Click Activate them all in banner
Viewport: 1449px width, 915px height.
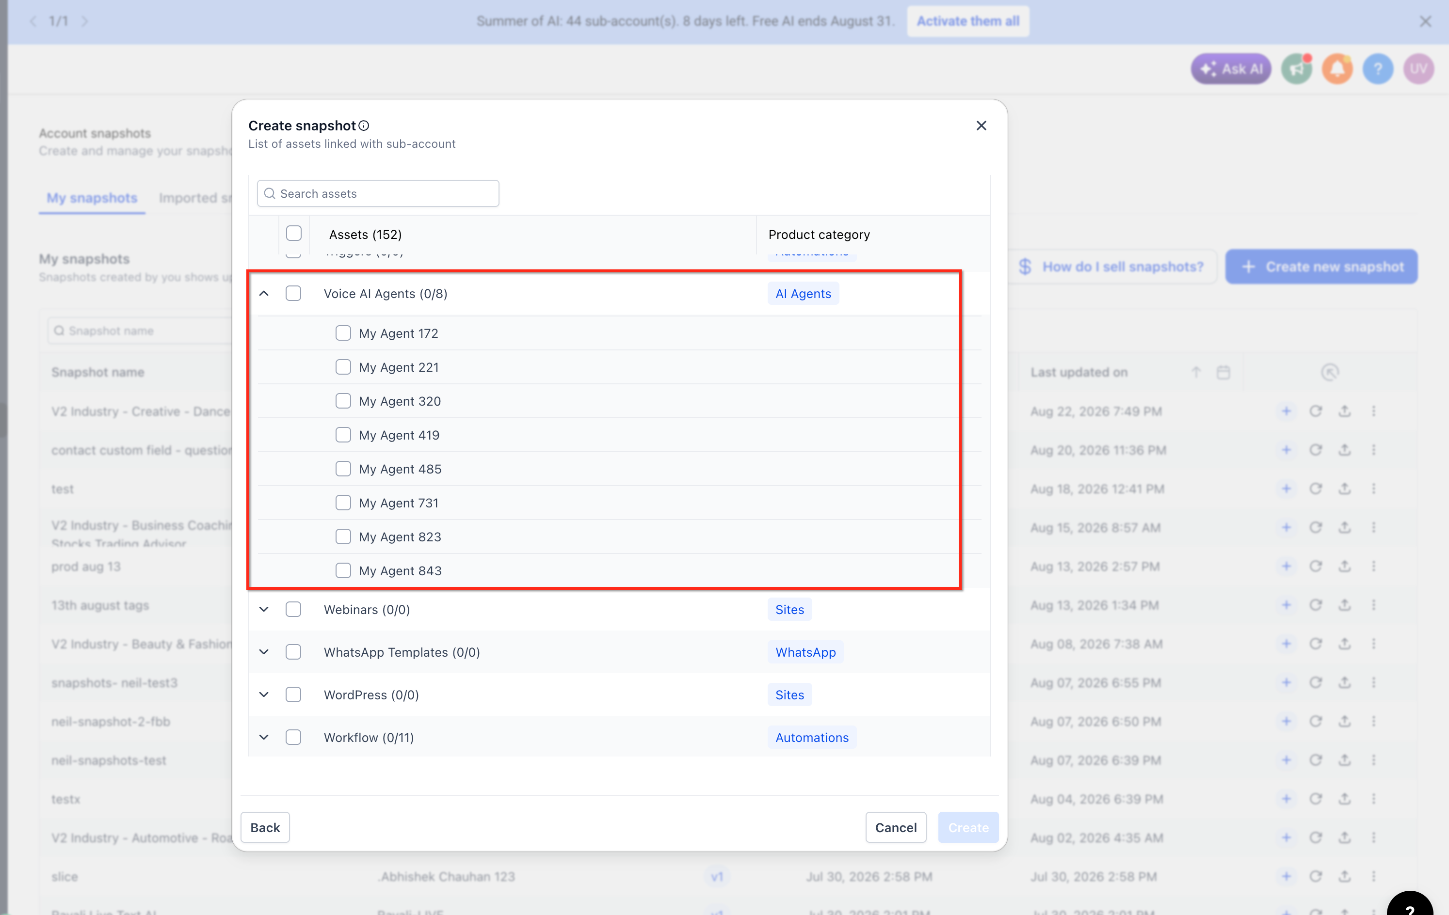[x=967, y=21]
